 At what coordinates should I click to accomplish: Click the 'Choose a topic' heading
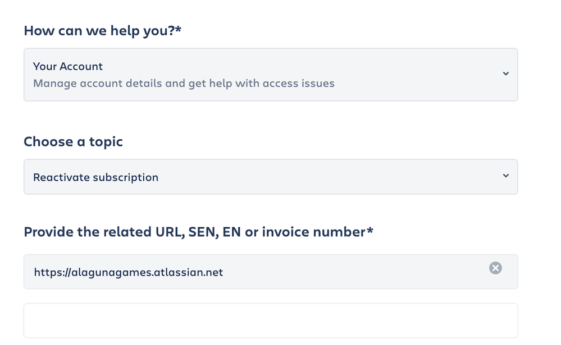73,141
